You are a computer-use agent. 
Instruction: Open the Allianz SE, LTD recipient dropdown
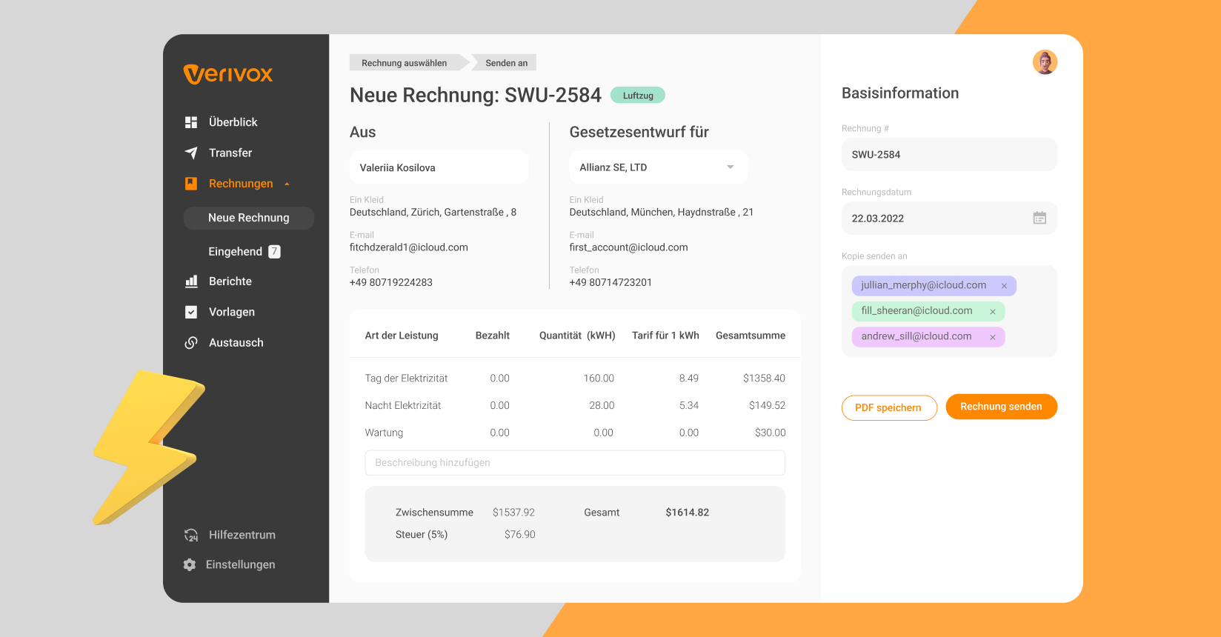(x=730, y=167)
